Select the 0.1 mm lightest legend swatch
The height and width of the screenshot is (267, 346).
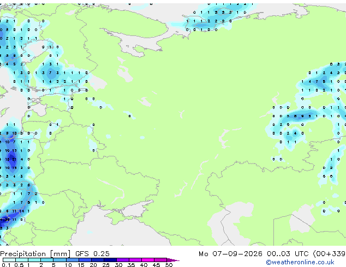(9, 260)
